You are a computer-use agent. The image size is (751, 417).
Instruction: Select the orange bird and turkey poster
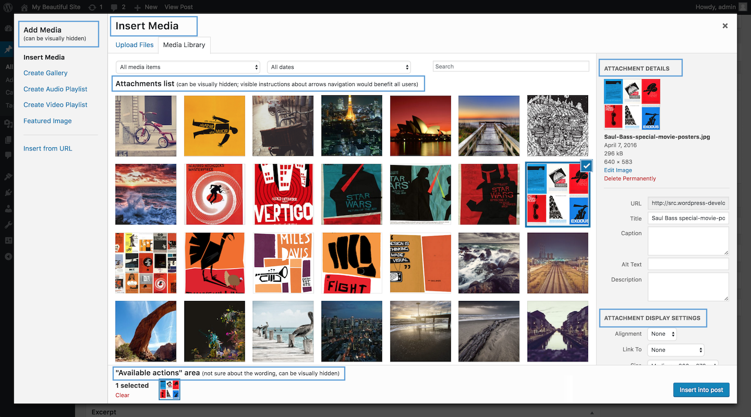point(214,263)
